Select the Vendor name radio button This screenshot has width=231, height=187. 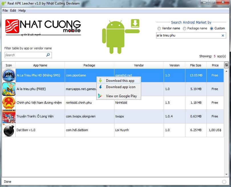[159, 29]
